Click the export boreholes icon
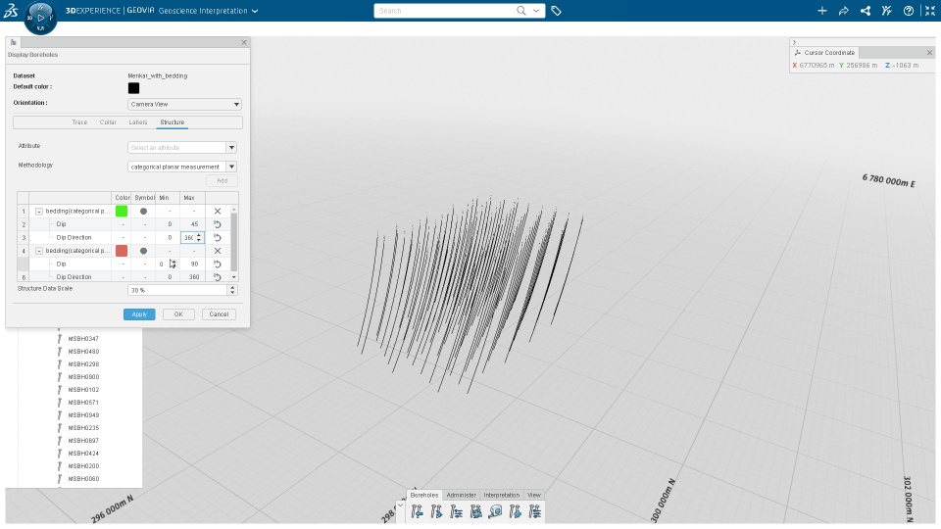 436,511
